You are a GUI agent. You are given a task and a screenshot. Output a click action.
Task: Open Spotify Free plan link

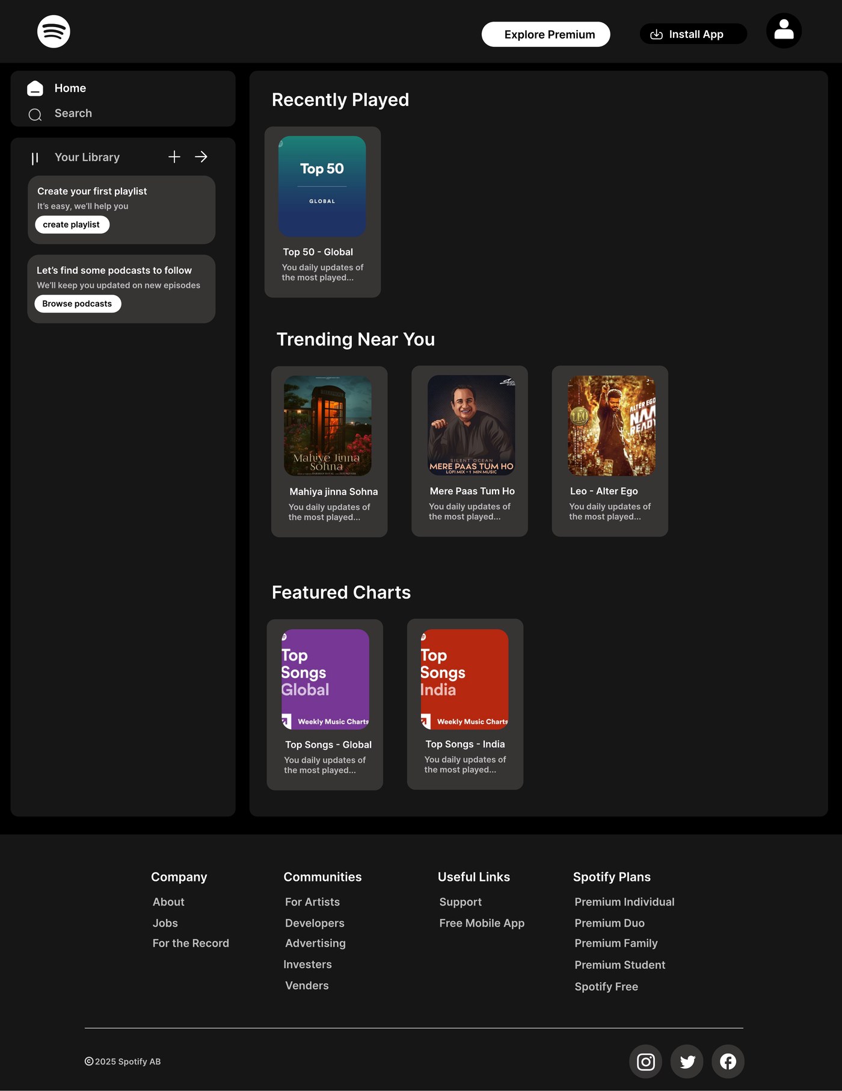606,986
